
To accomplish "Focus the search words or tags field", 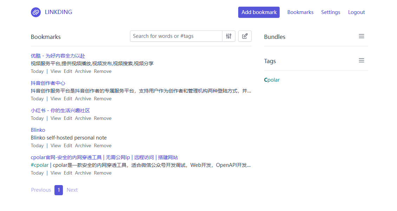I will (x=176, y=36).
